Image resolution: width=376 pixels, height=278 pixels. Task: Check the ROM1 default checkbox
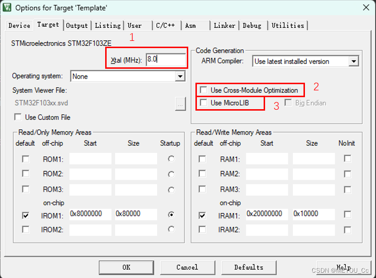25,159
